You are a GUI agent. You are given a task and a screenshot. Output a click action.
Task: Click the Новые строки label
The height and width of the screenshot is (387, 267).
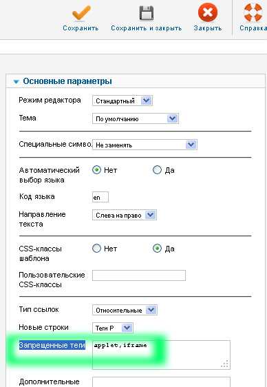(x=43, y=327)
